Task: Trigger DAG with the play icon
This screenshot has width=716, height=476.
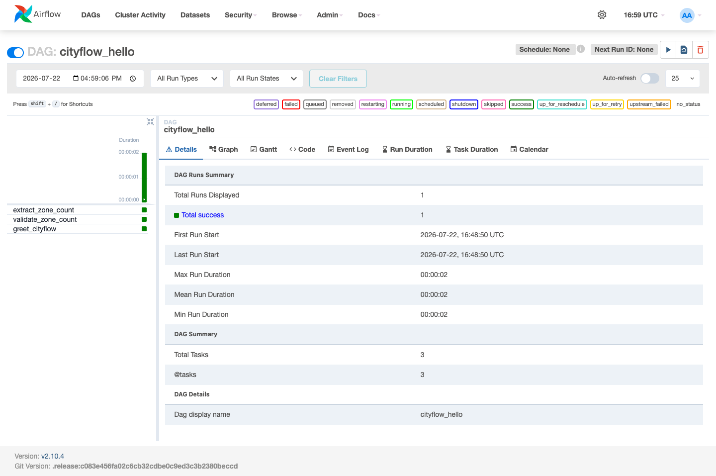Action: (x=668, y=50)
